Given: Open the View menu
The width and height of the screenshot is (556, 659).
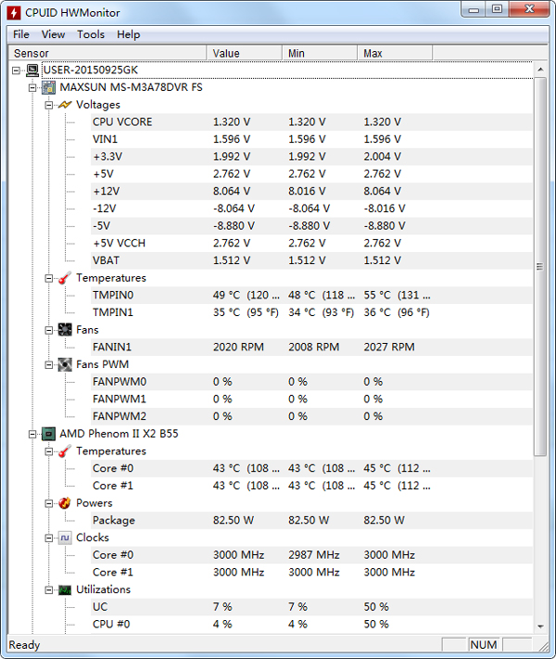Looking at the screenshot, I should 54,34.
